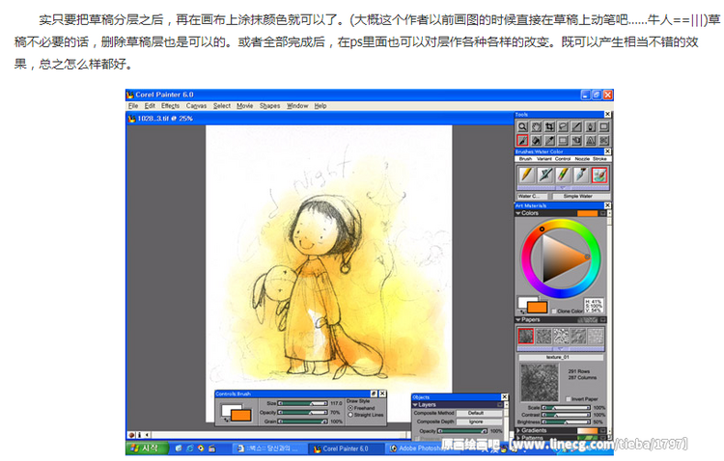Click the Colors section options icon

tap(602, 213)
